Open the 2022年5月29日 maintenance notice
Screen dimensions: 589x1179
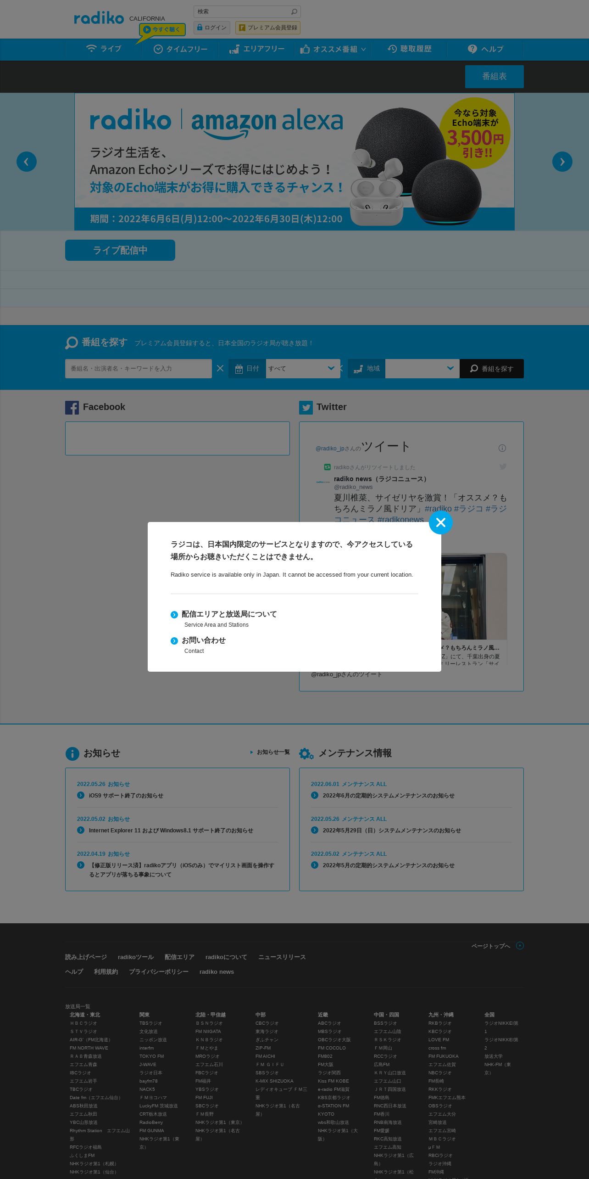tap(392, 831)
